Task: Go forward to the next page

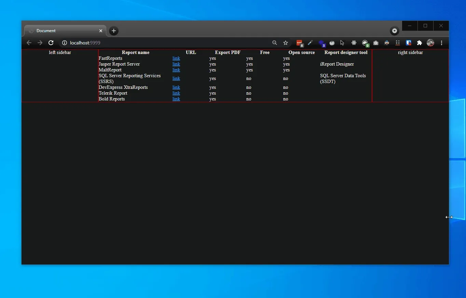Action: click(x=40, y=43)
